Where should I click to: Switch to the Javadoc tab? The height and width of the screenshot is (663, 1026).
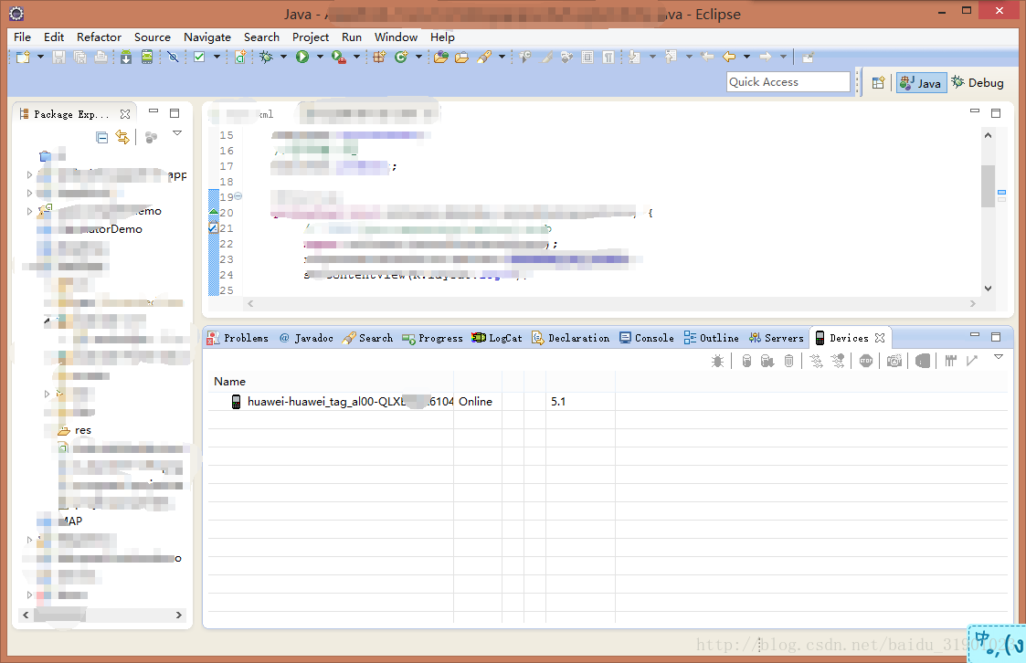coord(306,338)
